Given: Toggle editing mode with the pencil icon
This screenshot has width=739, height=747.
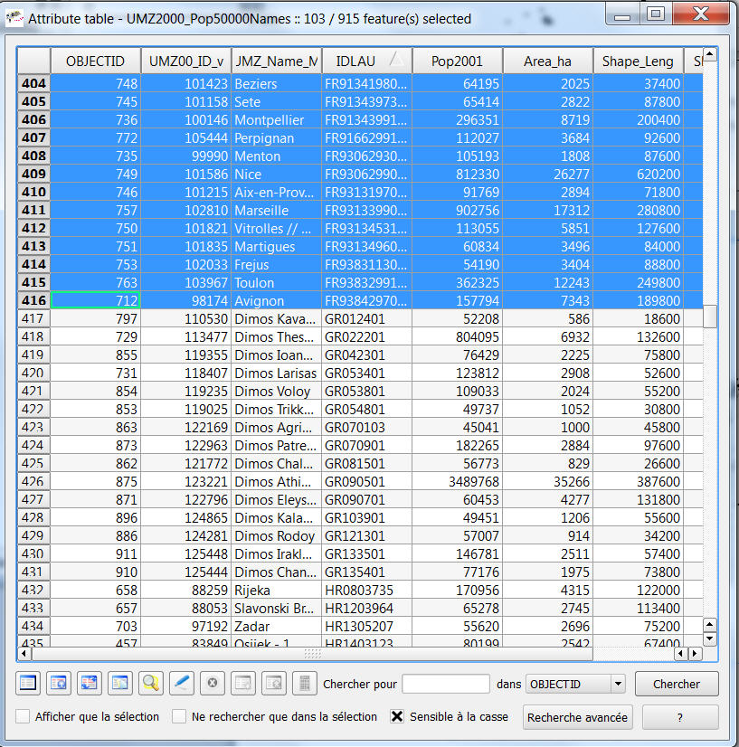Looking at the screenshot, I should tap(182, 684).
